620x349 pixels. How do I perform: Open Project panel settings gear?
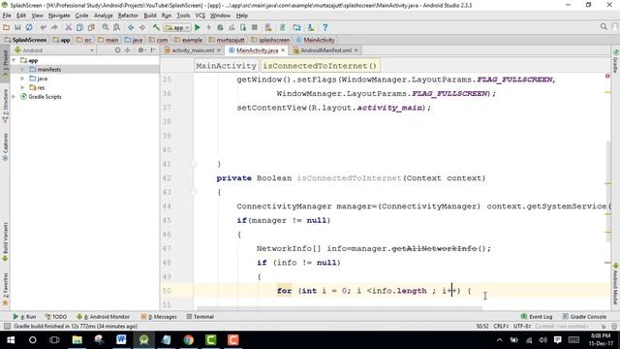[140, 50]
